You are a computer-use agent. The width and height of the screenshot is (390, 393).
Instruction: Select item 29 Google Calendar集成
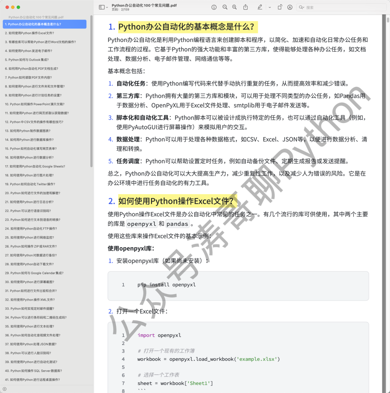point(45,273)
